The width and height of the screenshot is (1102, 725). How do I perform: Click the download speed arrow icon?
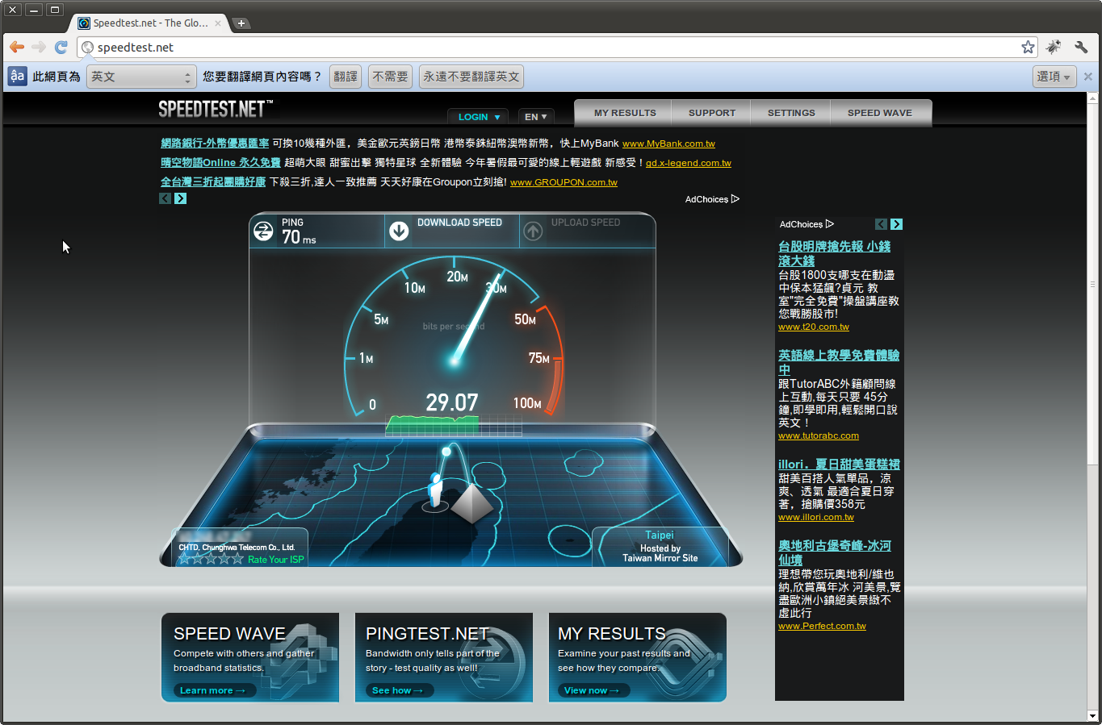(x=399, y=231)
